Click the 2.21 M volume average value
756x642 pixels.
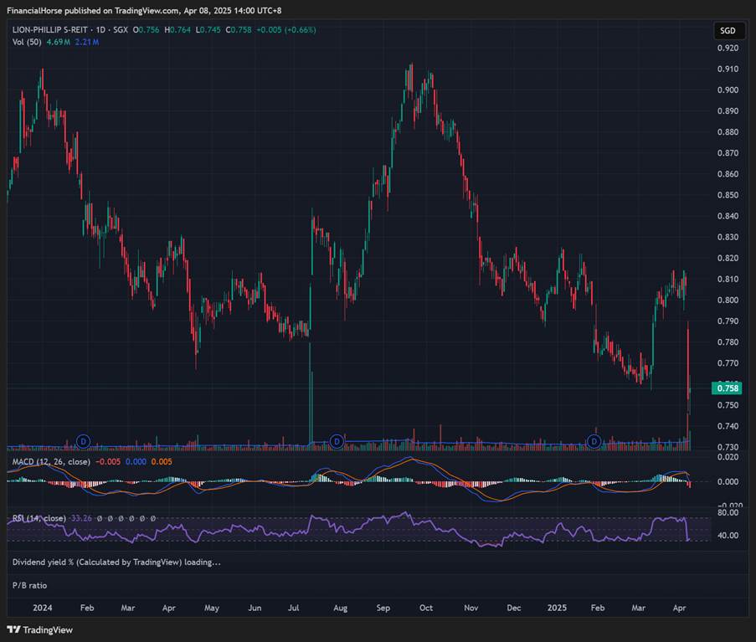[87, 42]
